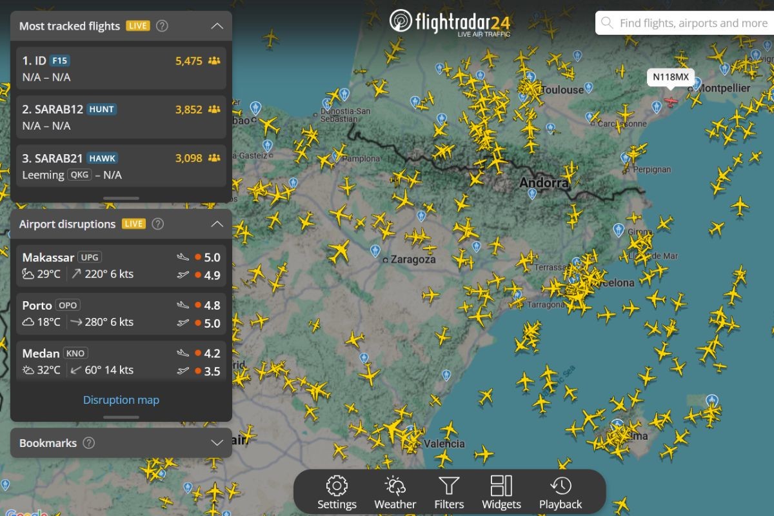Expand the Bookmarks panel

click(x=217, y=443)
